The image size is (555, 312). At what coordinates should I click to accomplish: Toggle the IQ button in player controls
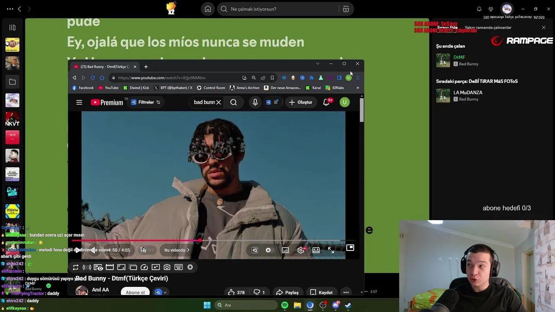coord(255,250)
